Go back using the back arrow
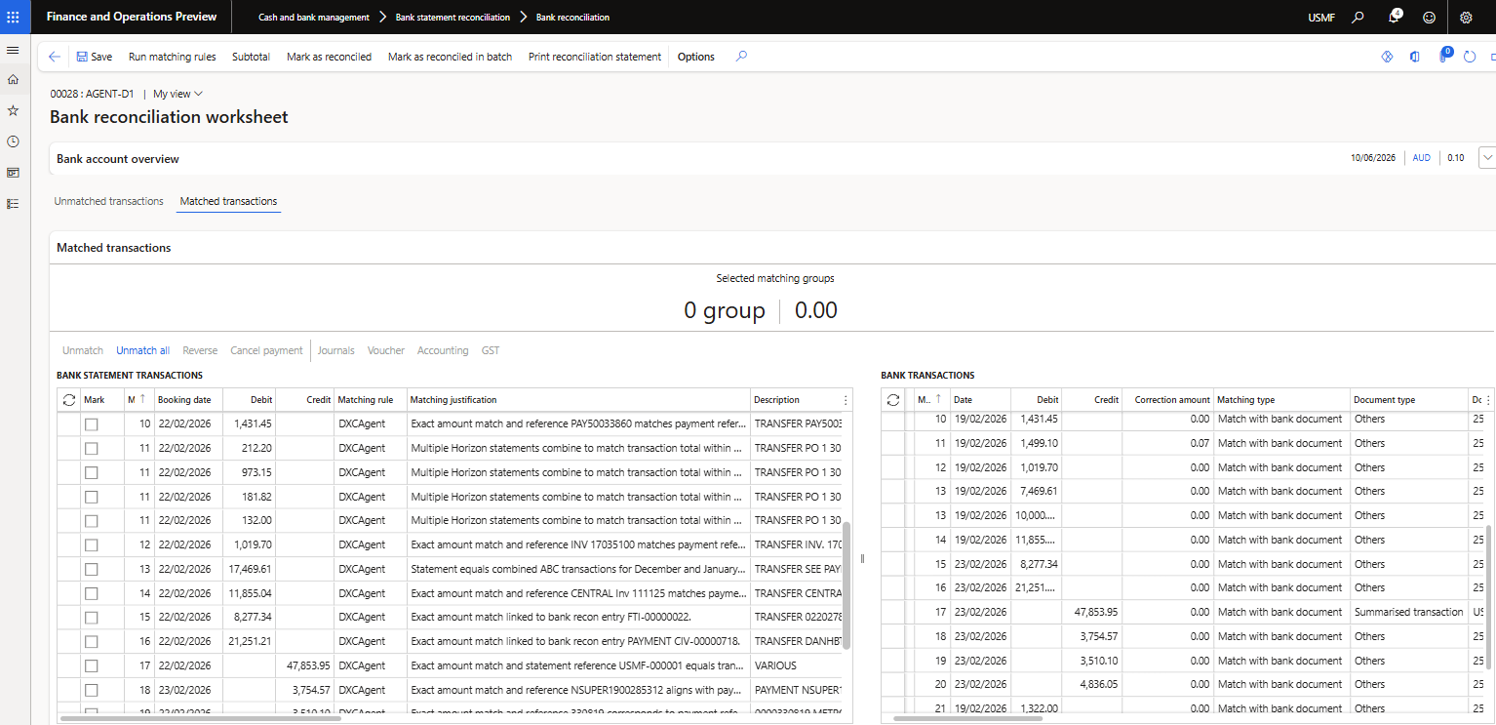The image size is (1496, 725). pyautogui.click(x=55, y=57)
